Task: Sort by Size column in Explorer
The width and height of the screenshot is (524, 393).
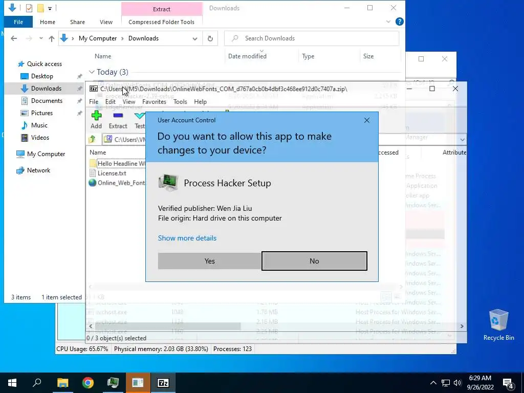Action: [x=368, y=56]
